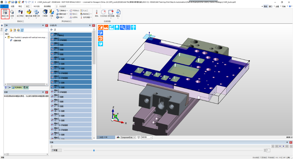Pin the 工序 panel with pushpin
The image size is (293, 159).
tap(43, 26)
